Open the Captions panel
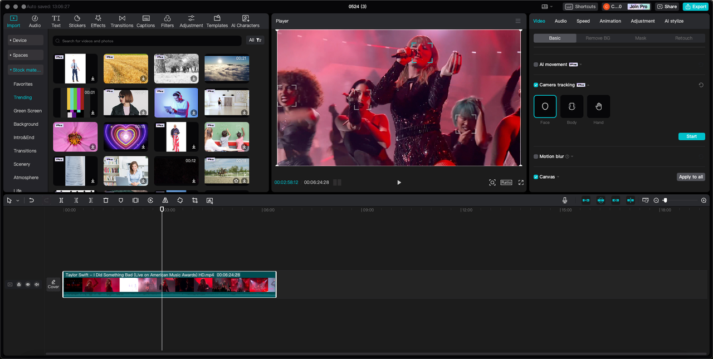The width and height of the screenshot is (713, 359). 146,21
